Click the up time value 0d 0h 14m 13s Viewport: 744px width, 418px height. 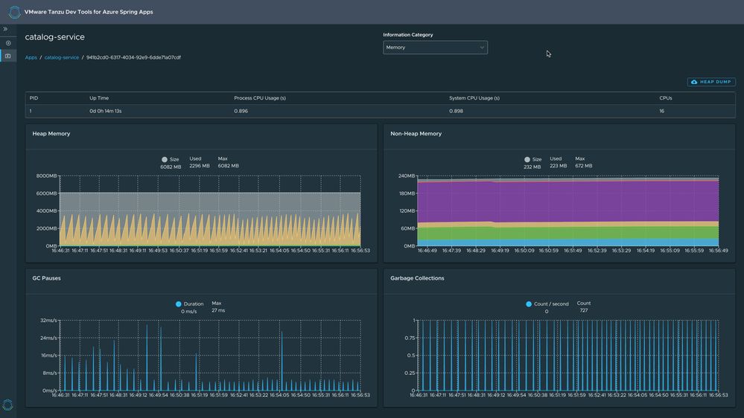[x=105, y=111]
